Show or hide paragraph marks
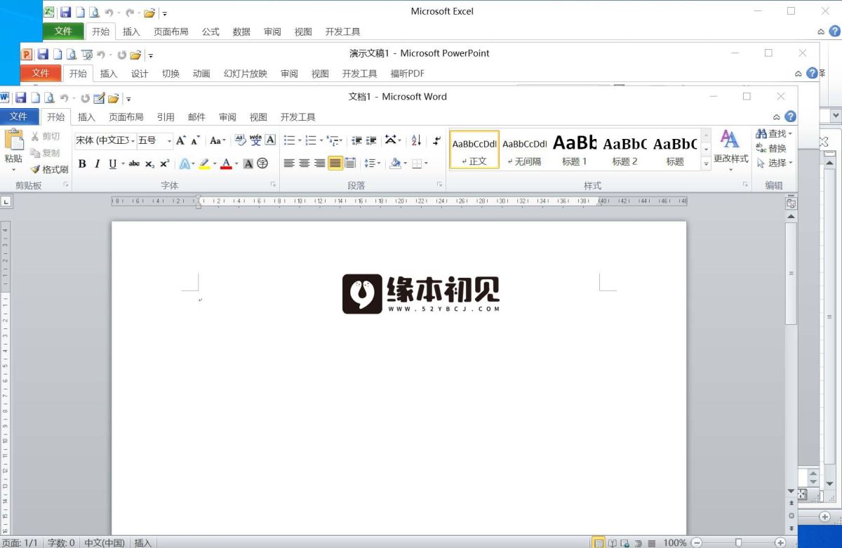Screen dimensions: 842x548 (436, 140)
